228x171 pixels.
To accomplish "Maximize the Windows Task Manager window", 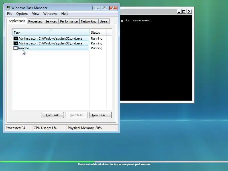I will point(105,8).
